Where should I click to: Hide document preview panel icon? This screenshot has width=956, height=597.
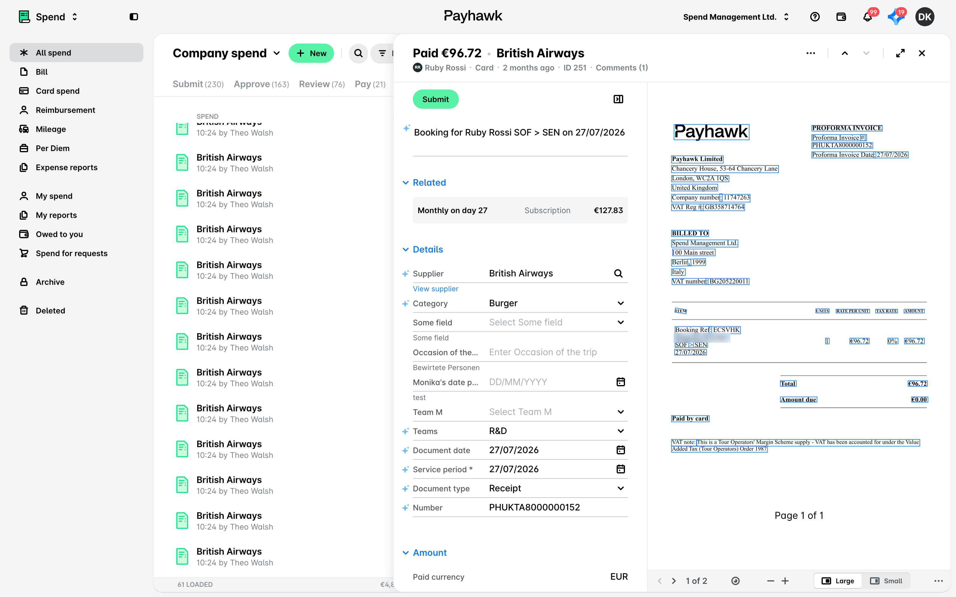pos(618,99)
